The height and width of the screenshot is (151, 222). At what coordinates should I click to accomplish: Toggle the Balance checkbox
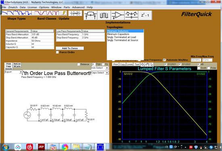coord(79,64)
